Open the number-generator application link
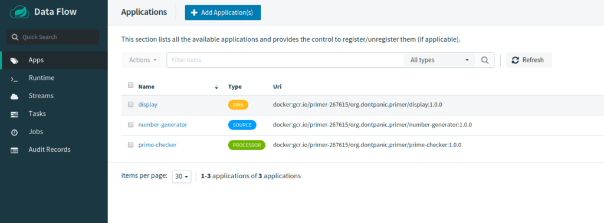 click(163, 125)
